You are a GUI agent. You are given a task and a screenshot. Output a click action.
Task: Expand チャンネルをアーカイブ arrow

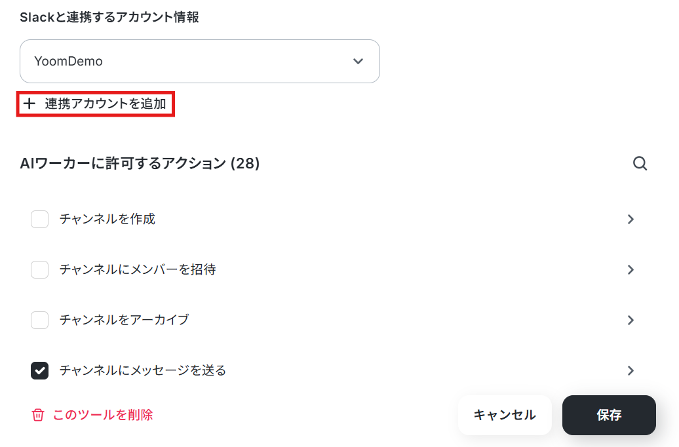(630, 320)
